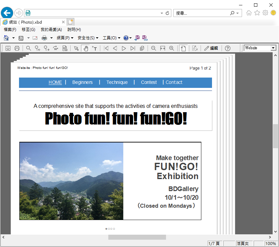Image resolution: width=279 pixels, height=247 pixels.
Task: Click the OneNote Linked Notes icon
Action: click(x=145, y=38)
